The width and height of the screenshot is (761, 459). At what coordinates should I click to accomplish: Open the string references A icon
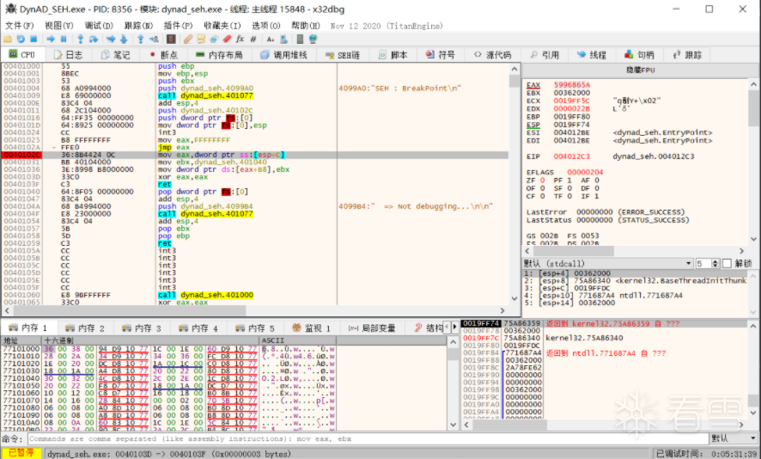(271, 40)
